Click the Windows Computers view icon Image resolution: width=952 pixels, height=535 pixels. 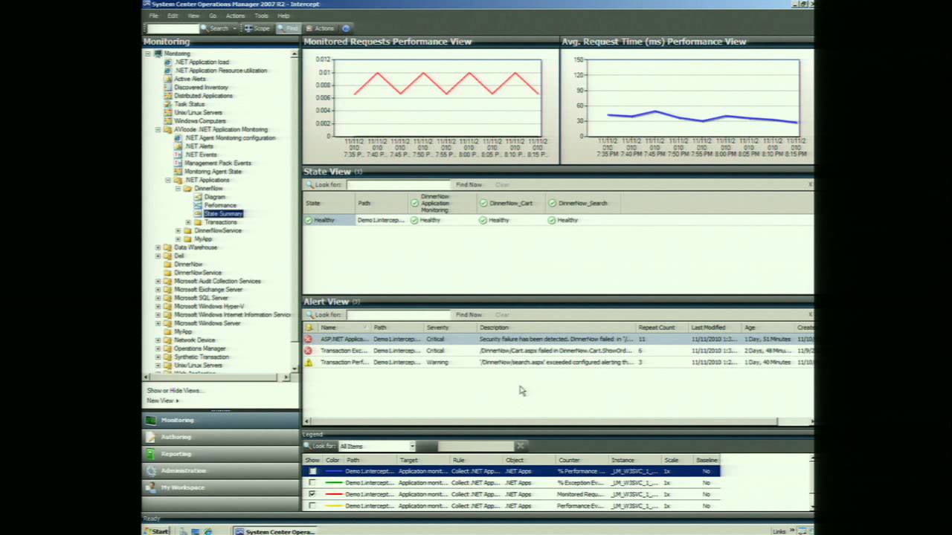point(168,121)
